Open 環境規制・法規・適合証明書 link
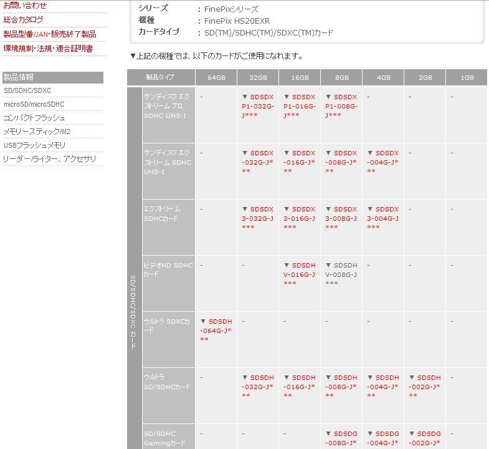Screen dimensions: 489x449 (48, 49)
